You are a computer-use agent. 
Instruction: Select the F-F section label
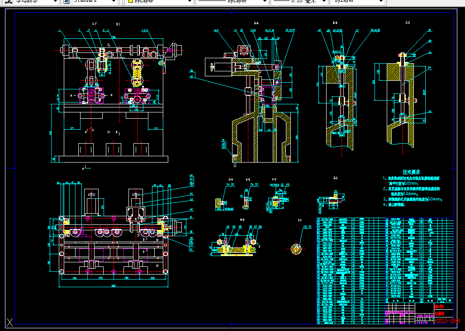click(274, 179)
